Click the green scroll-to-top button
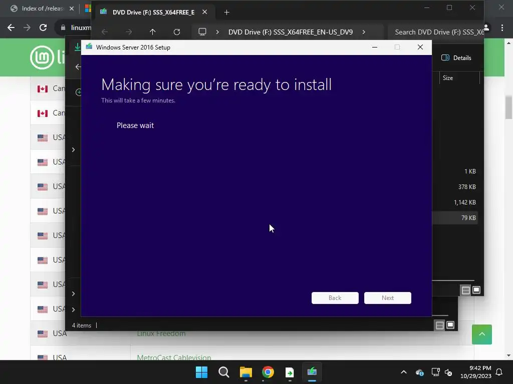Viewport: 513px width, 384px height. [x=481, y=334]
